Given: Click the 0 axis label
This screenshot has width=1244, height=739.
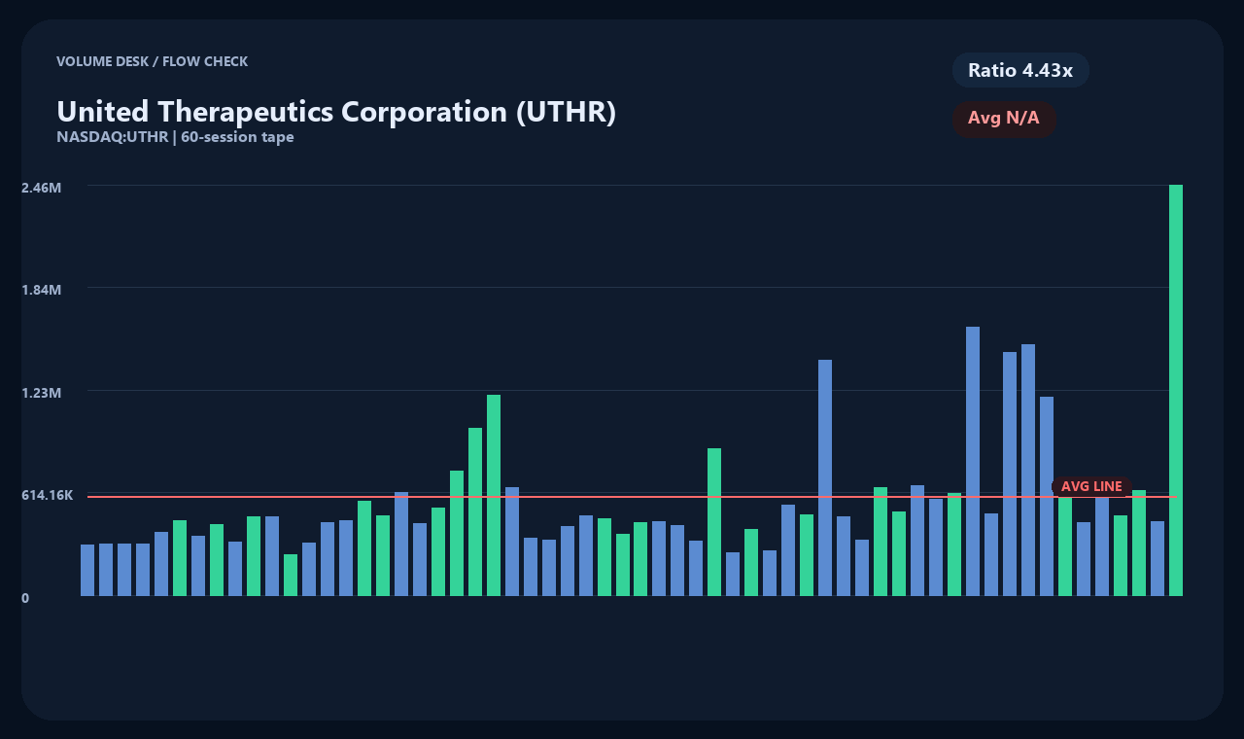Looking at the screenshot, I should 25,598.
